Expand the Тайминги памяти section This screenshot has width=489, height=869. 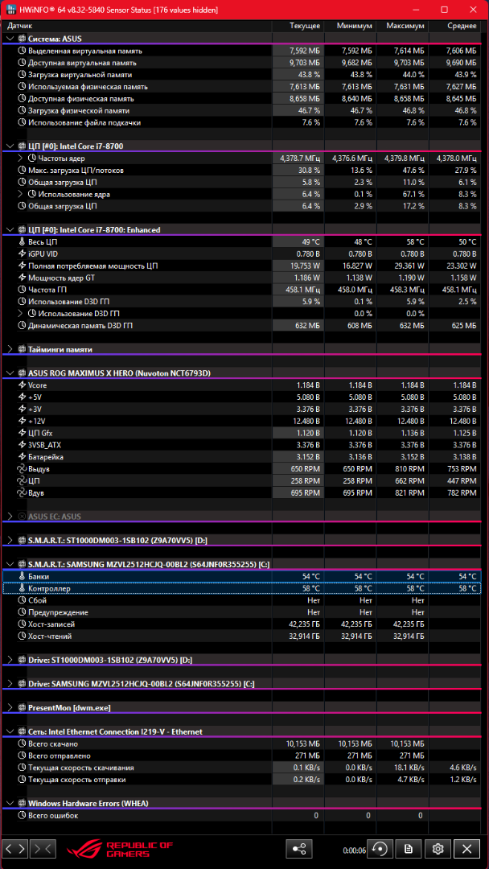click(x=10, y=350)
